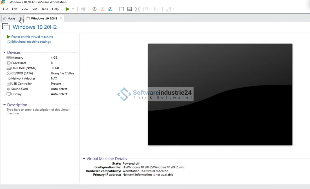
Task: Open the snapshot manager icon
Action: pyautogui.click(x=111, y=9)
